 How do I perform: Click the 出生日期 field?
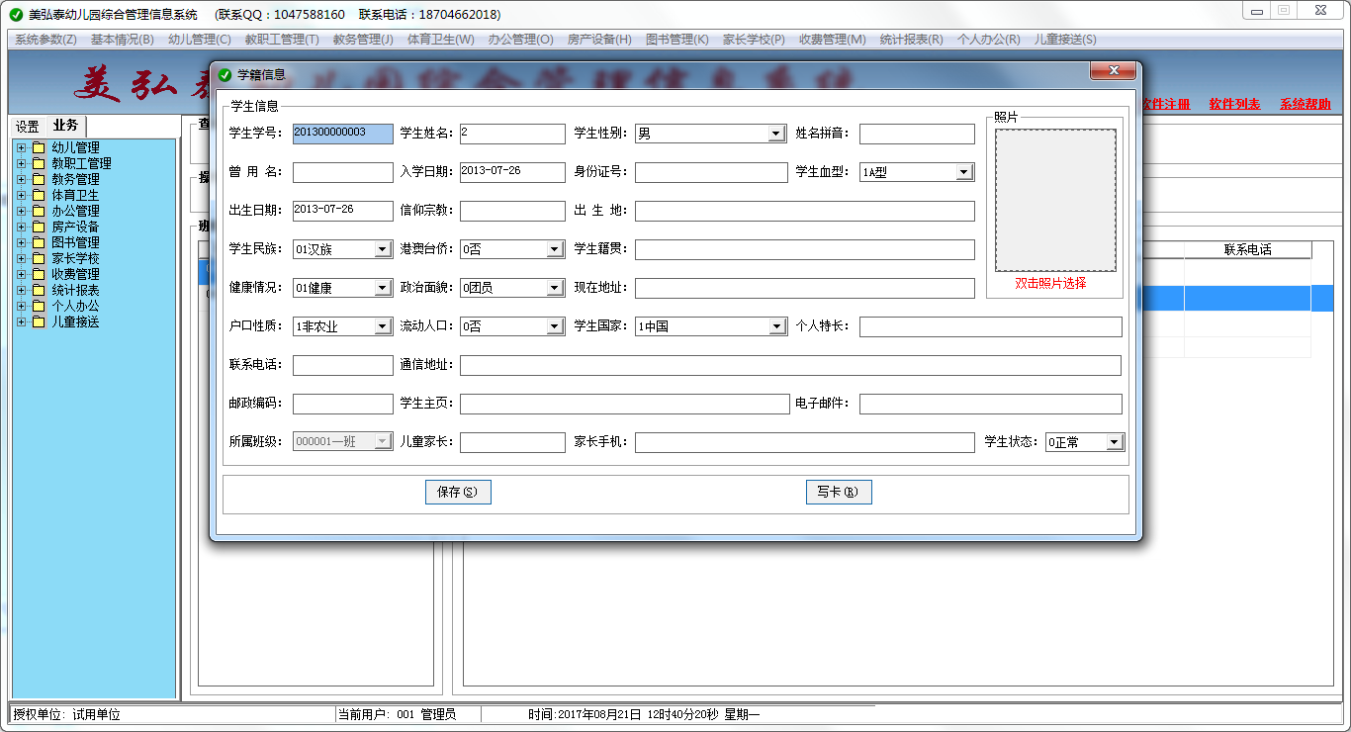click(x=343, y=211)
